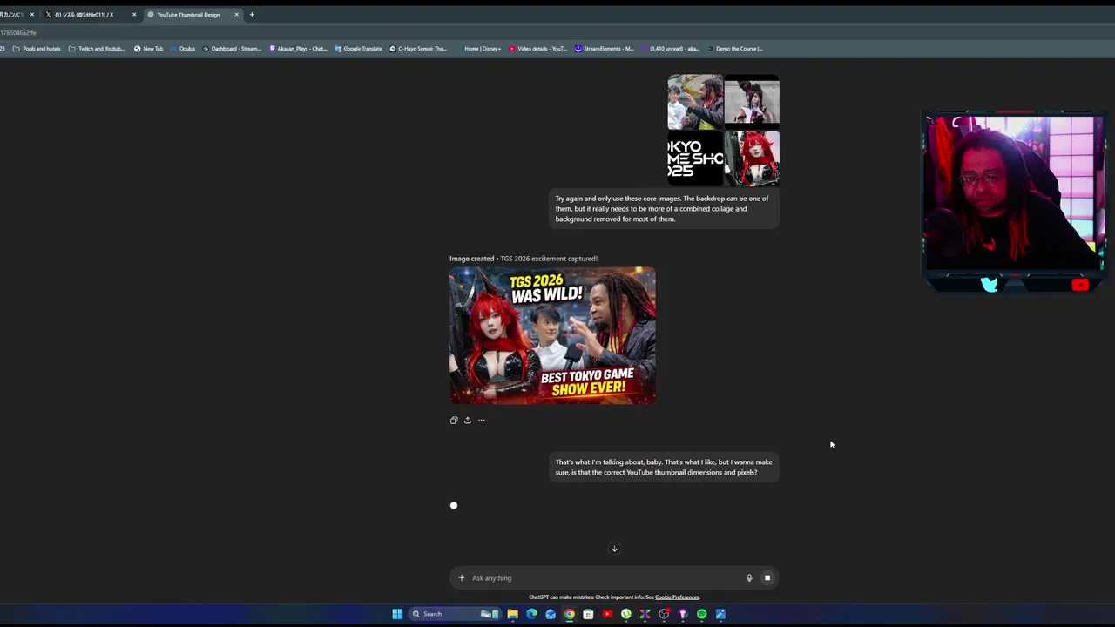Open the (3,410 unread) mail bookmark

click(670, 49)
